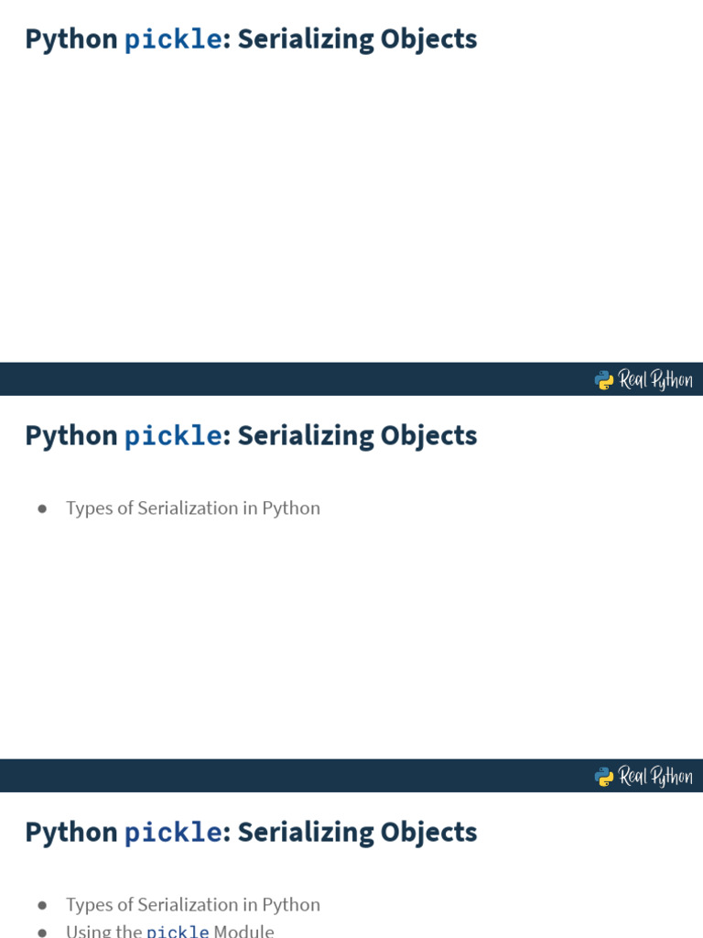The width and height of the screenshot is (703, 938).
Task: Click the first bullet dot on the third slide
Action: point(42,906)
